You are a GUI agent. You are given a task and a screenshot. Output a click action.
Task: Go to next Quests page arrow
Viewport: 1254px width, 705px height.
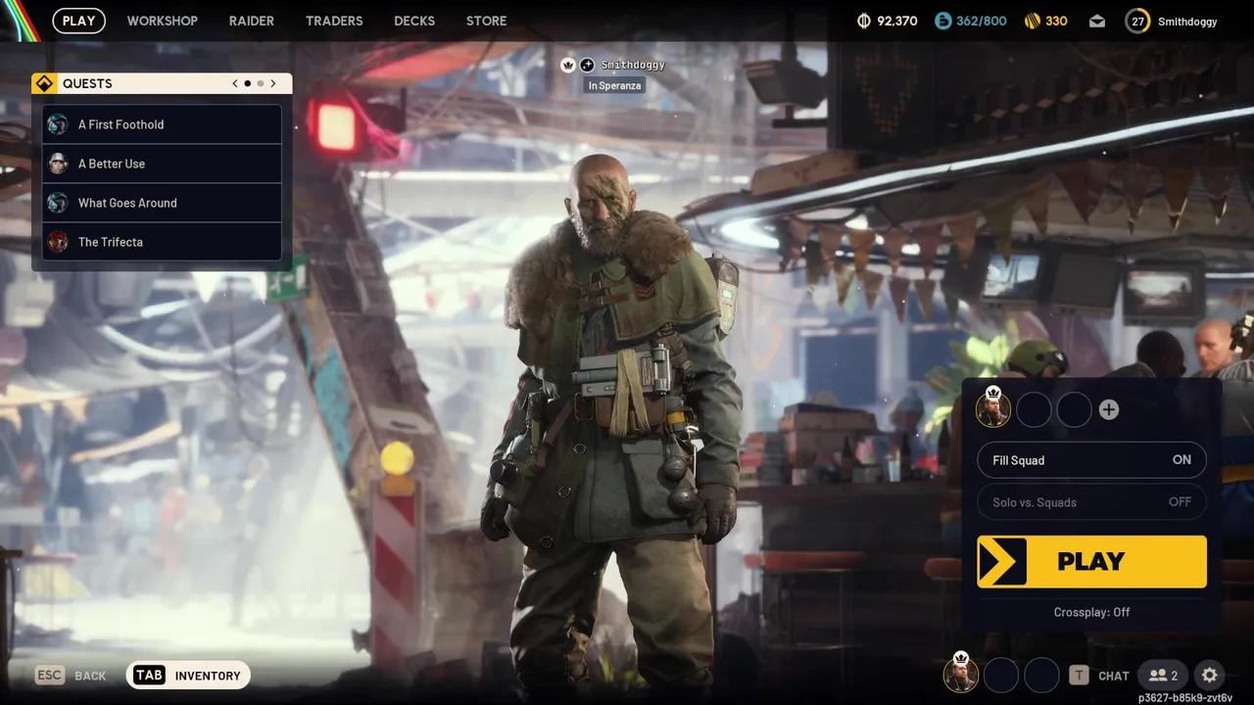[273, 83]
